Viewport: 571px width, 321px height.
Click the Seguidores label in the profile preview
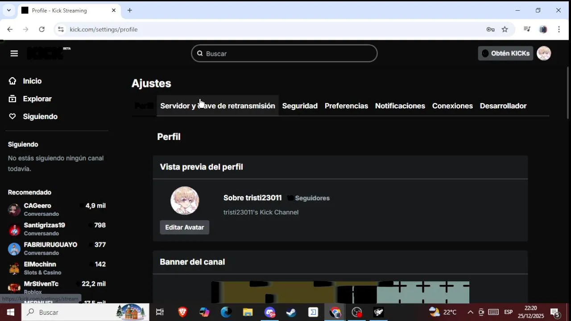(x=312, y=198)
